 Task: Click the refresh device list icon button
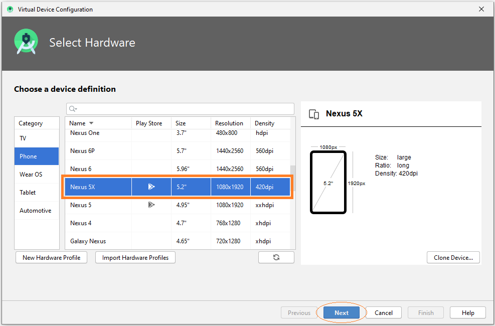(276, 257)
